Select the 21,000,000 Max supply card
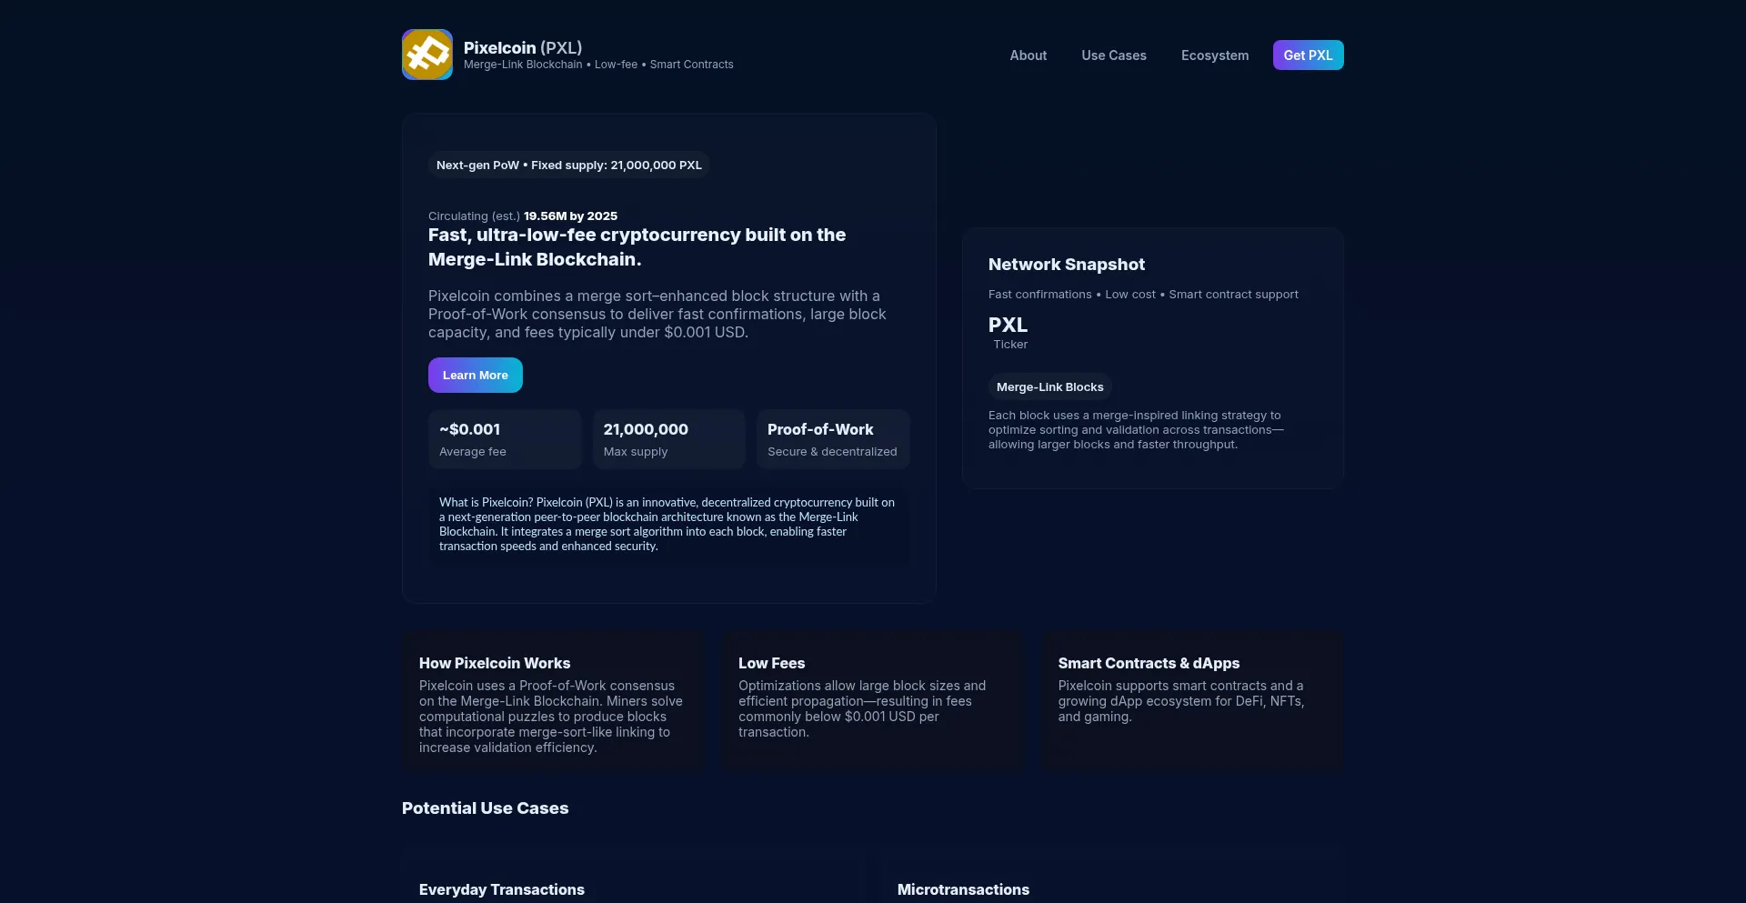The height and width of the screenshot is (903, 1746). tap(668, 439)
